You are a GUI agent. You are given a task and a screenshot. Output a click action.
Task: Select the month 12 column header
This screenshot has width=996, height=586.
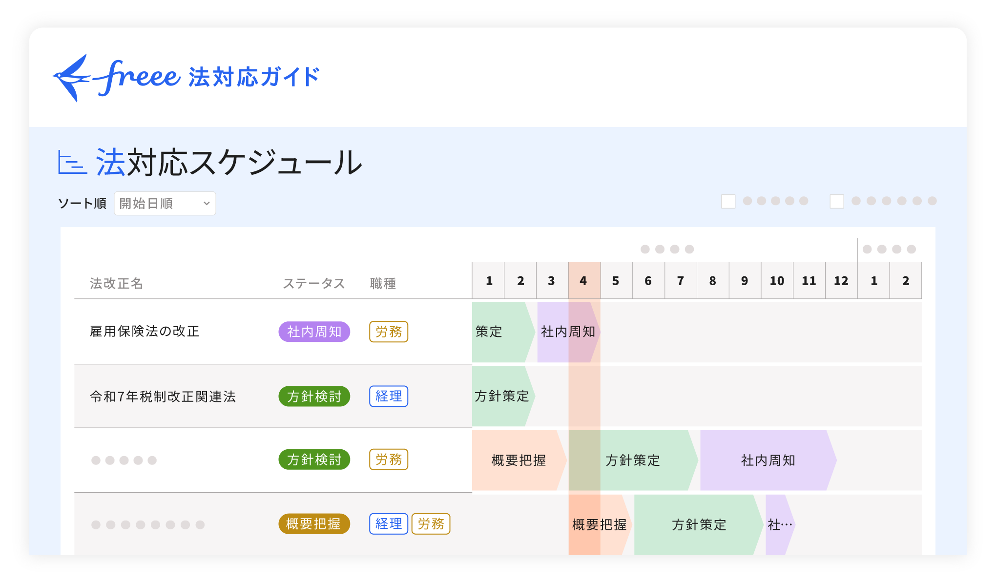click(x=841, y=281)
